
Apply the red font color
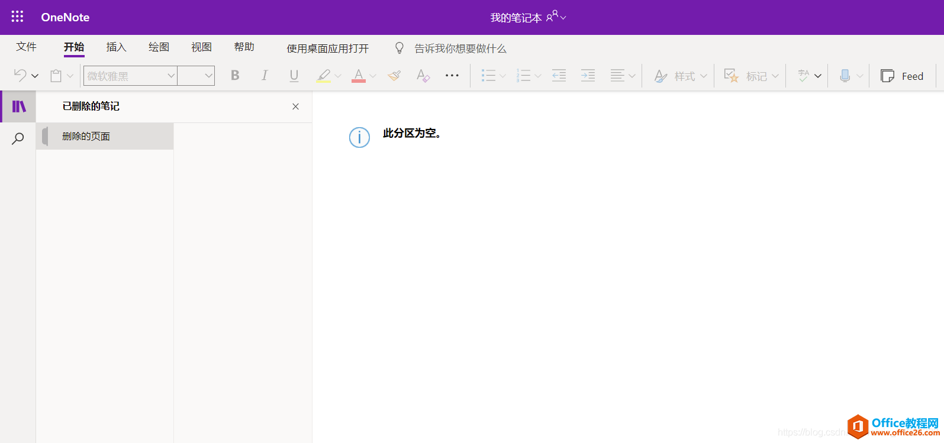tap(359, 76)
